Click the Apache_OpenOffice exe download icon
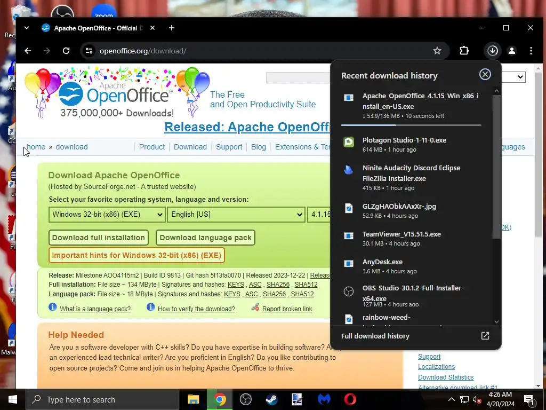 point(349,98)
